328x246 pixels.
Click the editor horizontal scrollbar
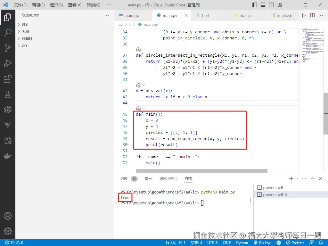point(201,171)
